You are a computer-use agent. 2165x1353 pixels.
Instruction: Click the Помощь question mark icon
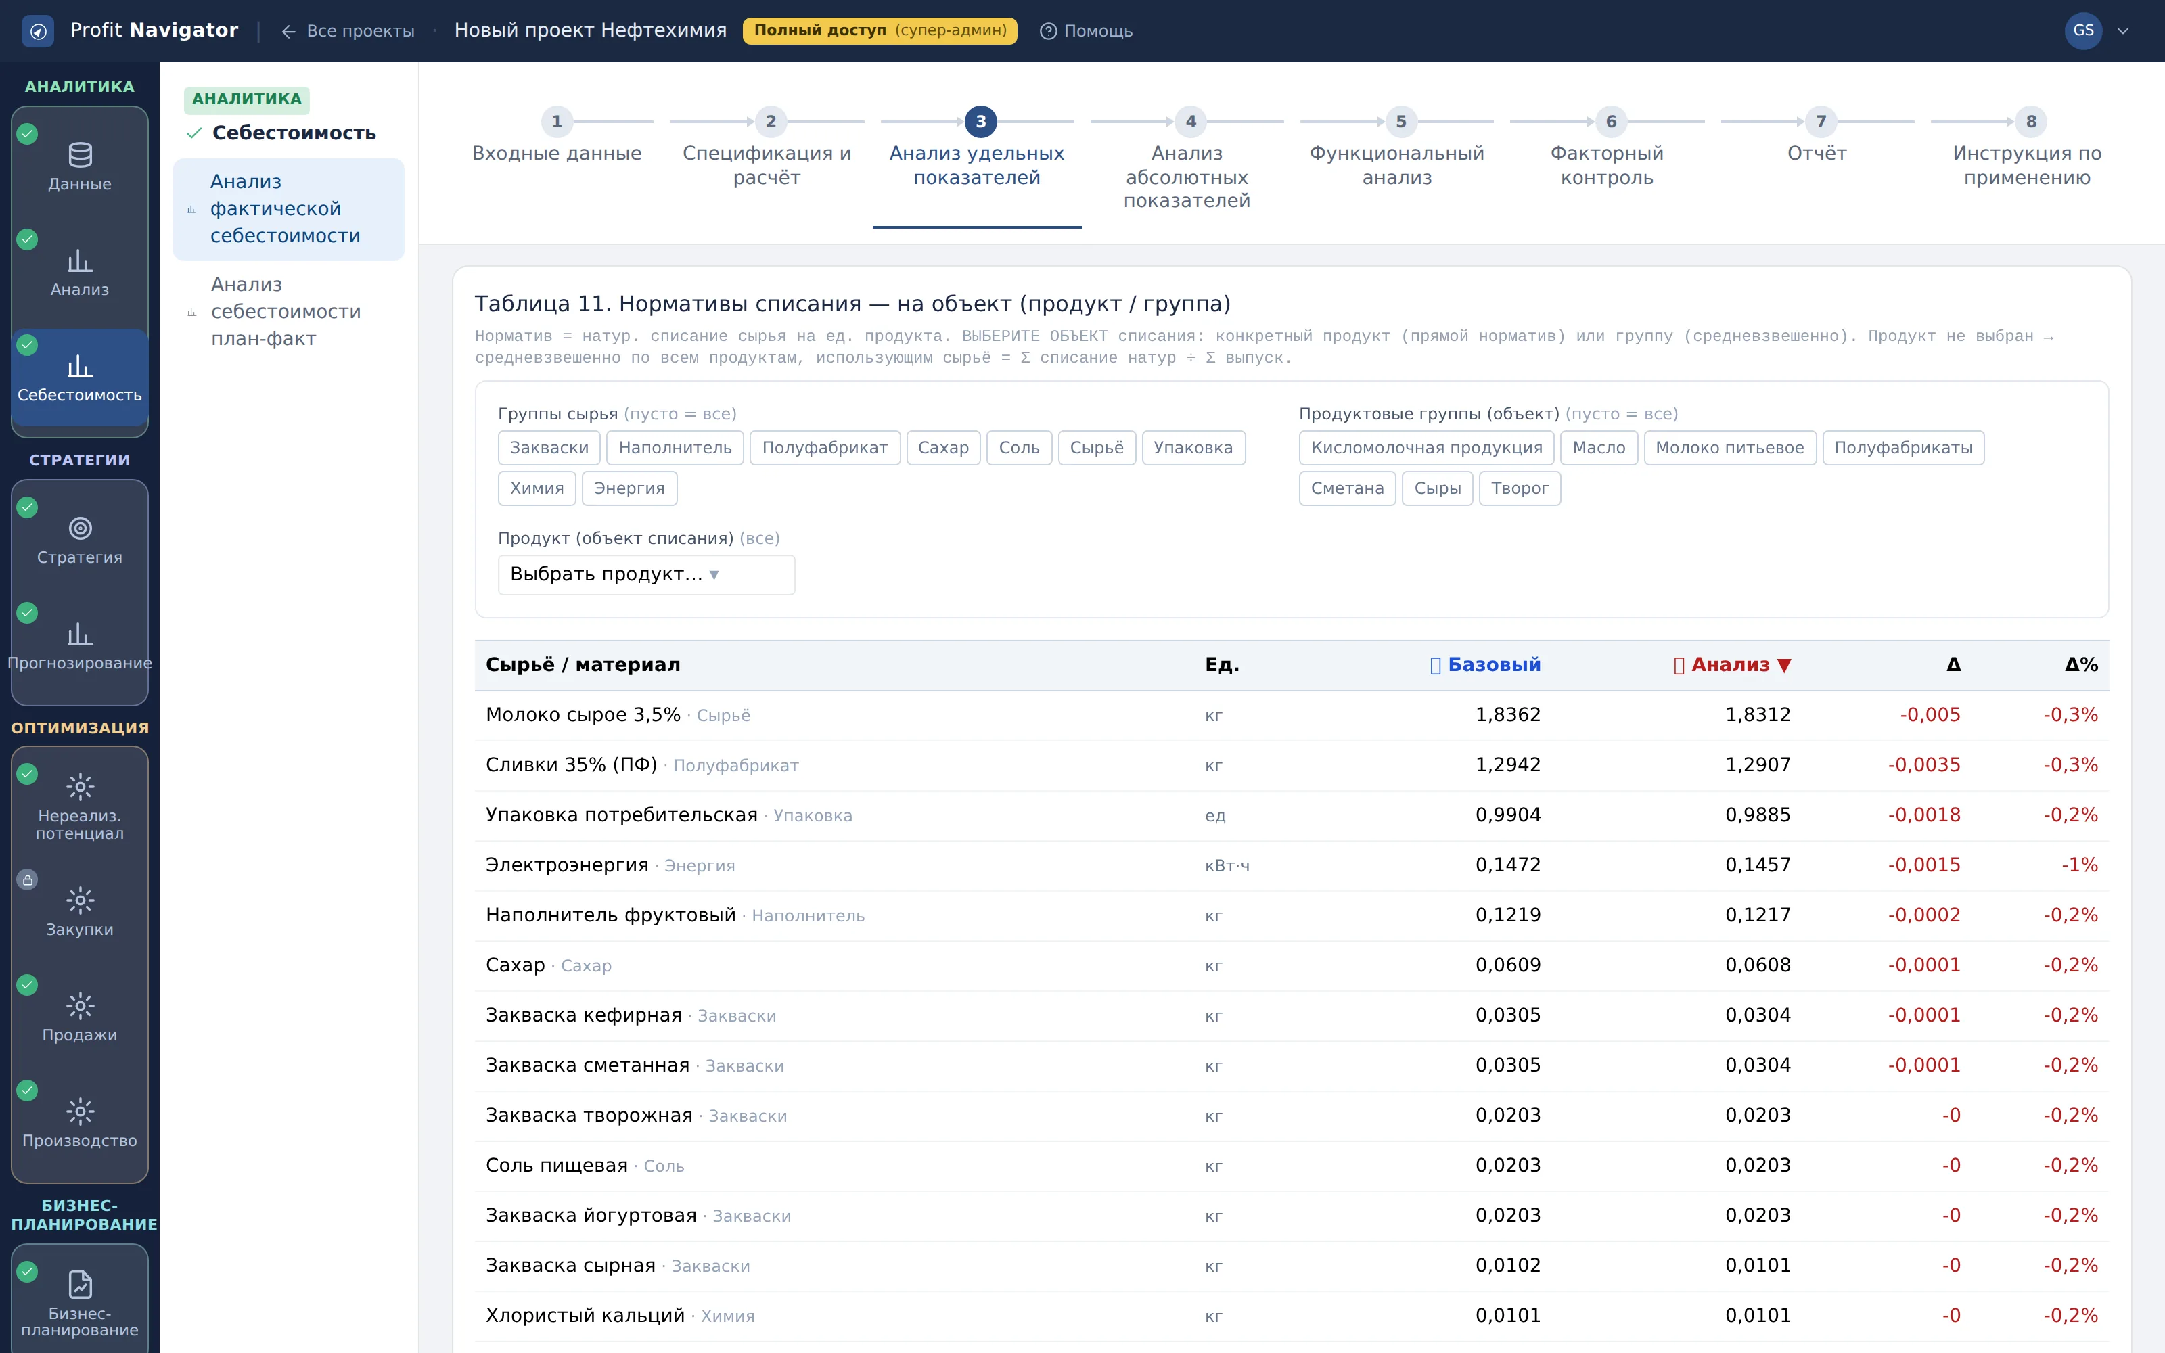[x=1049, y=31]
